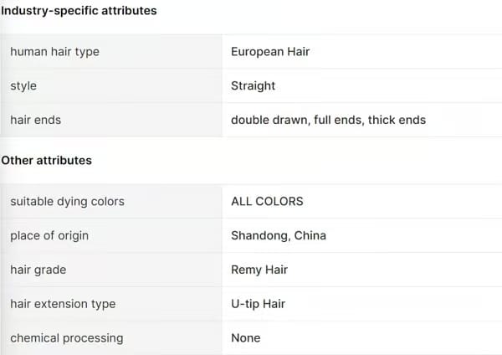Click the Industry-specific attributes heading
This screenshot has width=502, height=355.
(x=79, y=11)
